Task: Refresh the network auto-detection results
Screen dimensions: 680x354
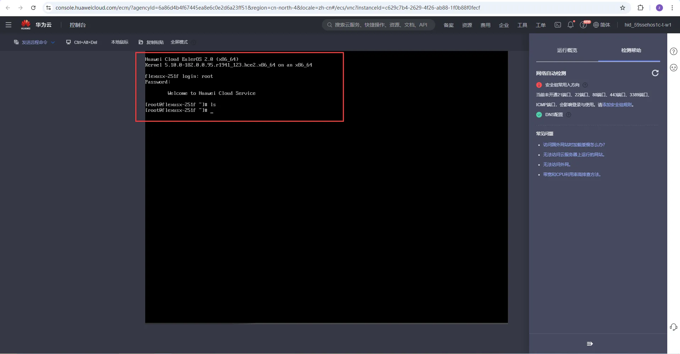Action: tap(655, 73)
